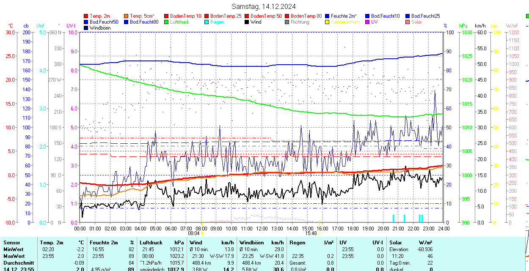Select the cyan Regen legend swatch
The image size is (529, 271).
tap(207, 22)
